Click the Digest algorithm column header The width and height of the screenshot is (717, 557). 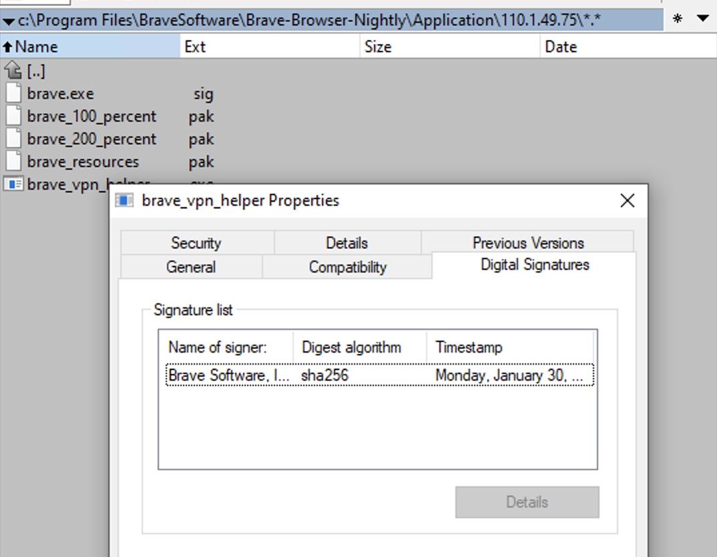(x=359, y=347)
